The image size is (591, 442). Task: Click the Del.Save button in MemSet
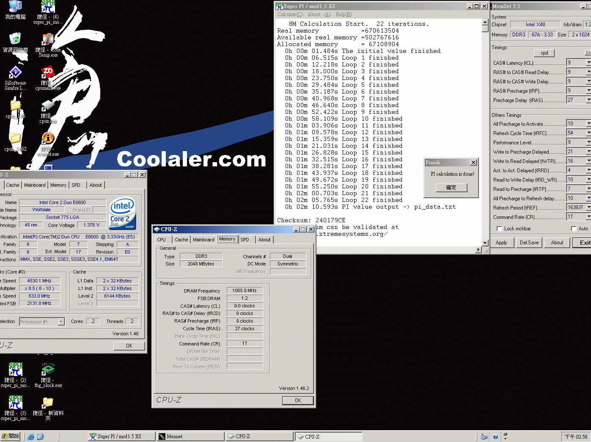529,243
